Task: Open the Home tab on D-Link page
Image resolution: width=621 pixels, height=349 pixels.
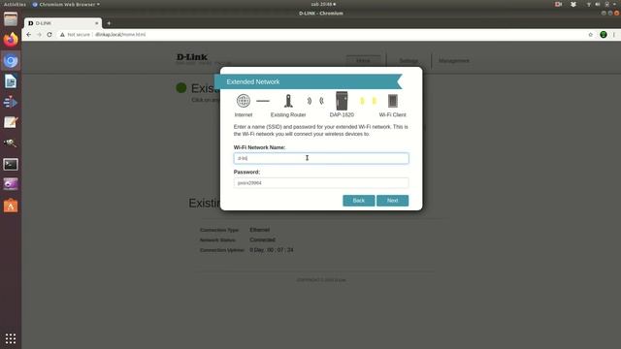Action: coord(363,61)
